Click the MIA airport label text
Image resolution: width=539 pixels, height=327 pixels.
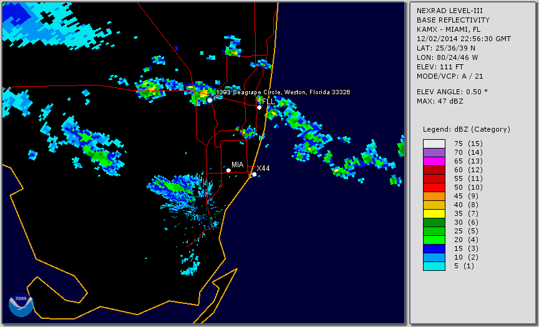[x=238, y=165]
